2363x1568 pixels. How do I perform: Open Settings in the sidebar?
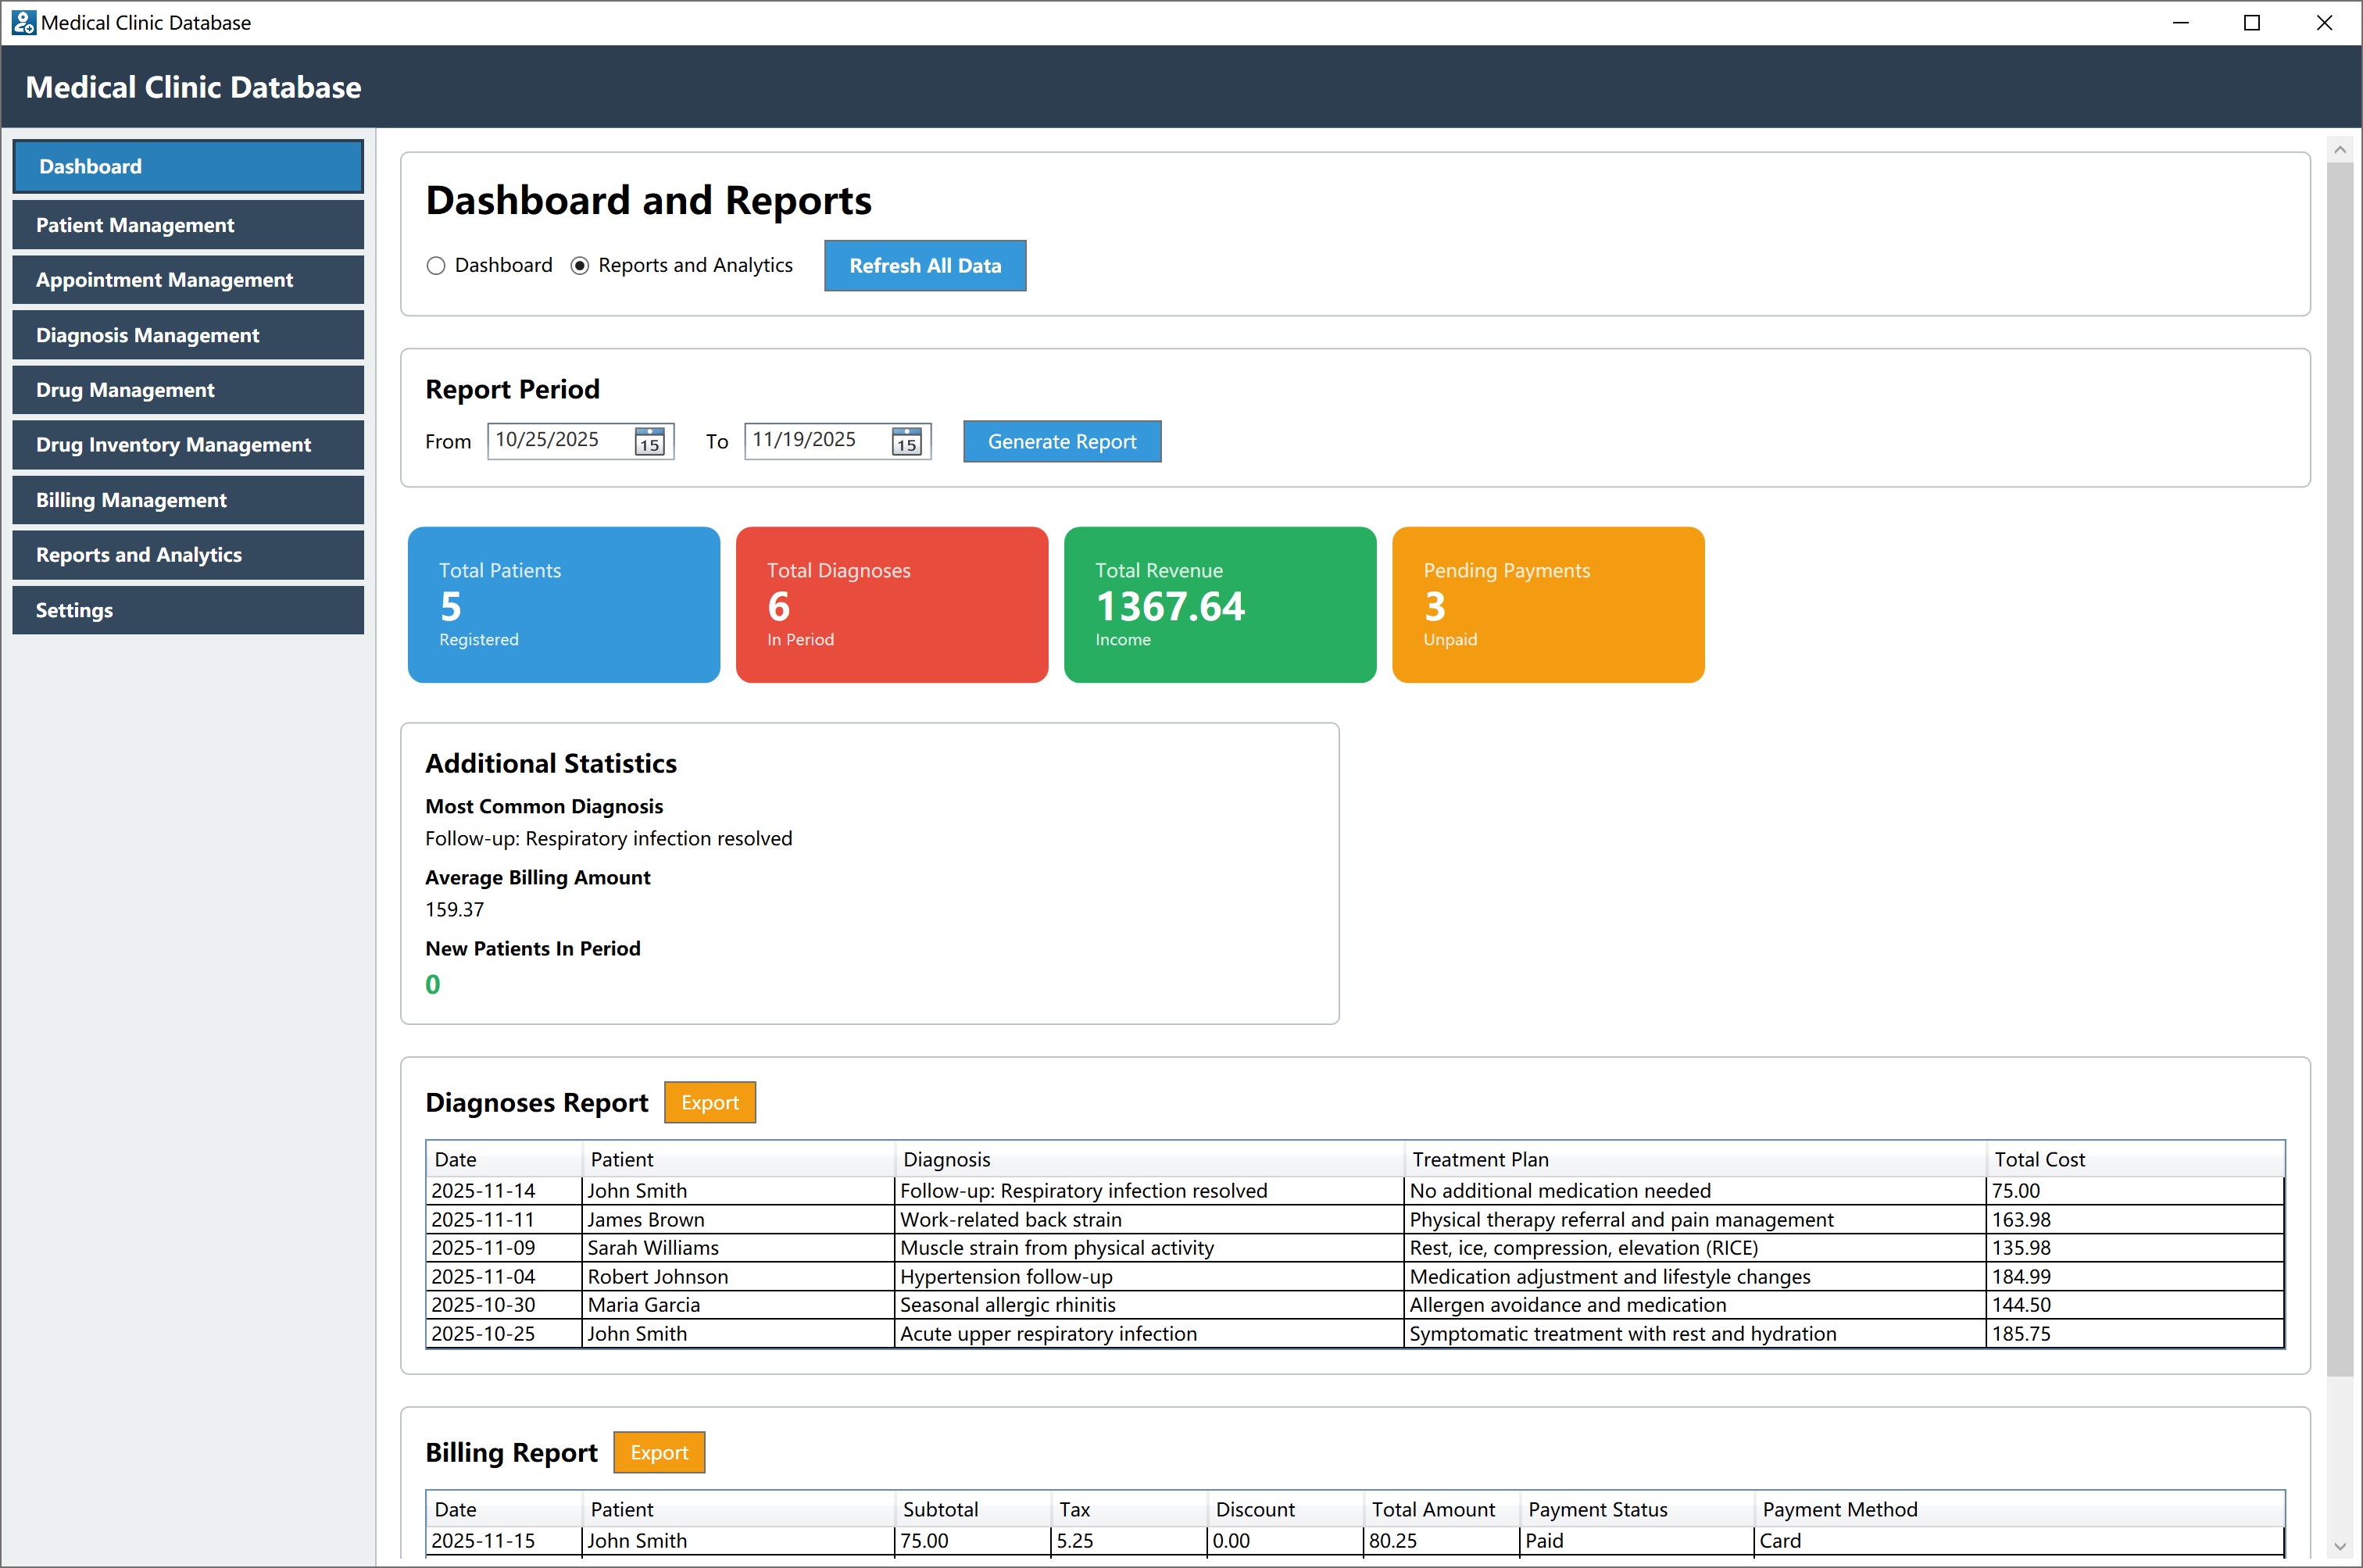click(188, 610)
